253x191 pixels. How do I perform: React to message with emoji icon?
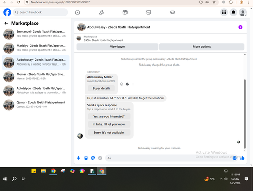pos(121,84)
